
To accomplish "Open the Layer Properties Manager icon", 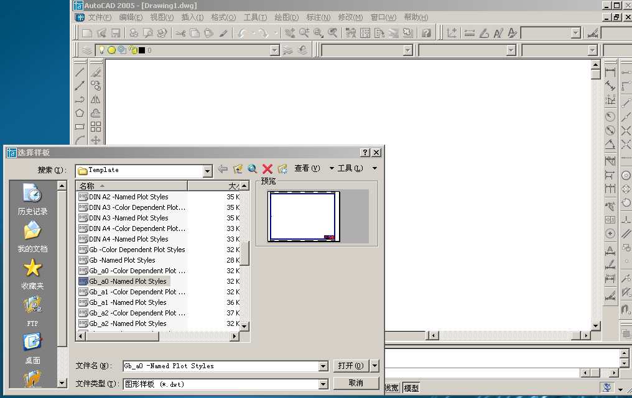I will 86,50.
